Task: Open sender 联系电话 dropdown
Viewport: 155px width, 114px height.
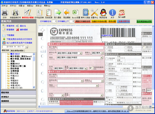Action: coord(86,68)
